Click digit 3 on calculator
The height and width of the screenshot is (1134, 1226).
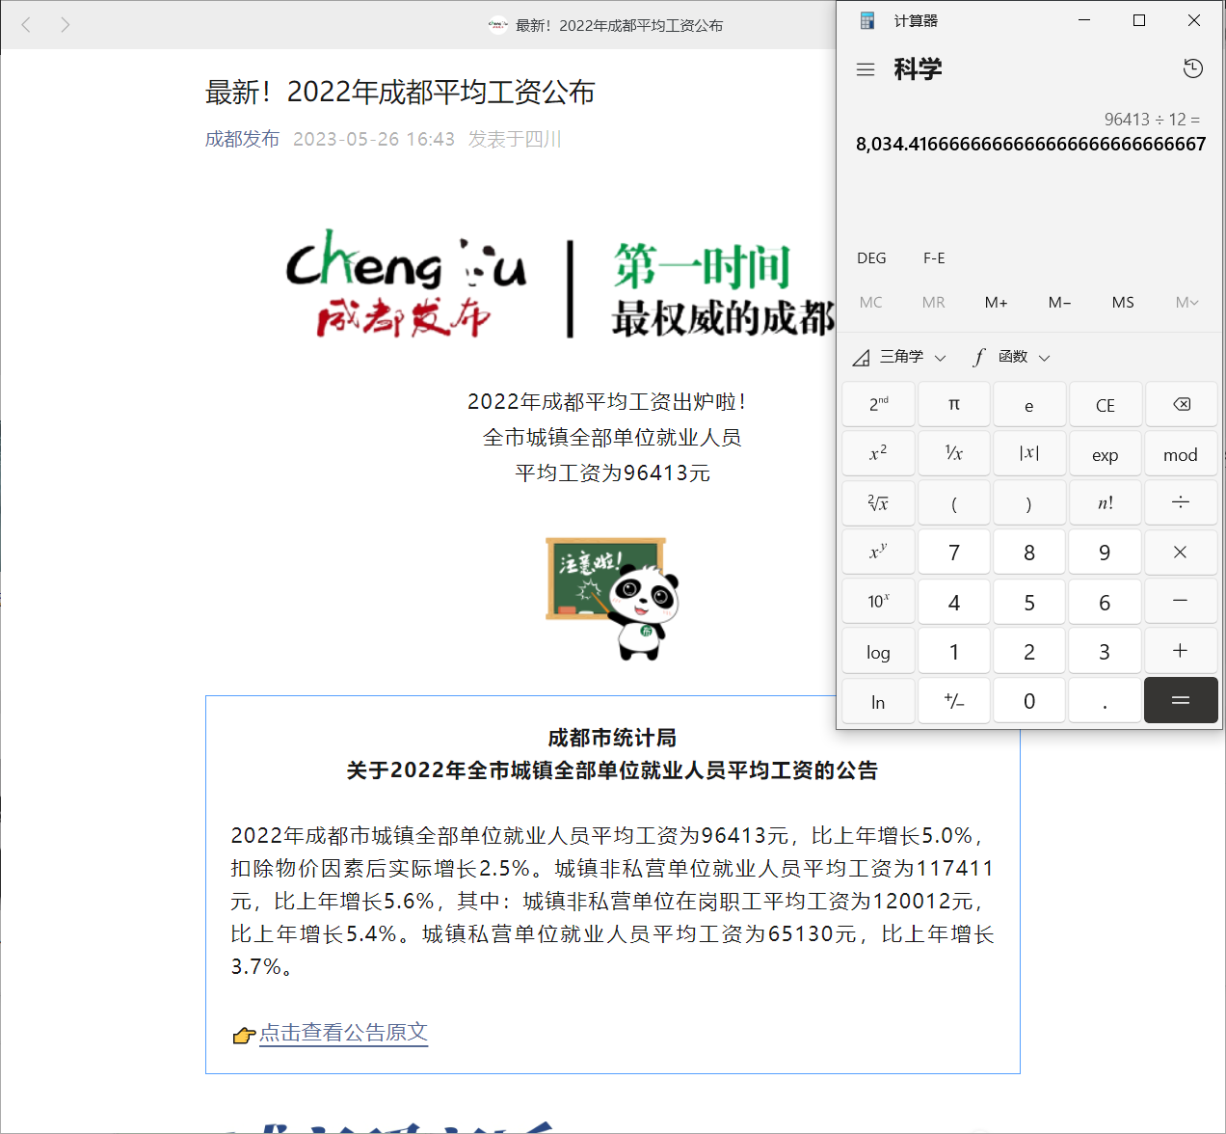(x=1106, y=652)
